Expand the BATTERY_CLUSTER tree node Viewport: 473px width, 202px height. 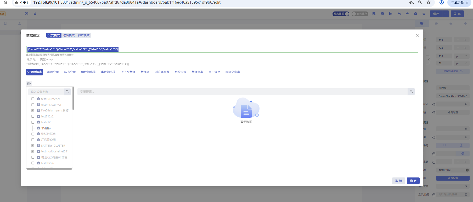(33, 146)
